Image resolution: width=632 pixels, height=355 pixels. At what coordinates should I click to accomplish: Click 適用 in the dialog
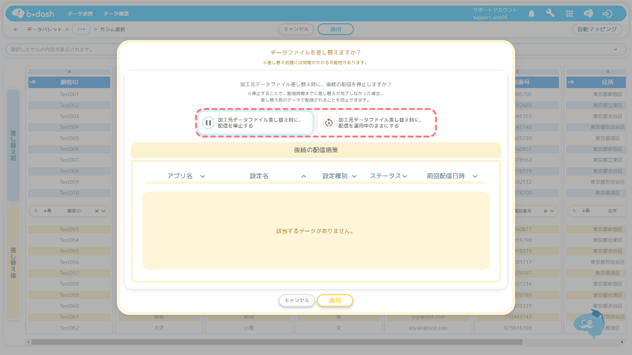335,300
